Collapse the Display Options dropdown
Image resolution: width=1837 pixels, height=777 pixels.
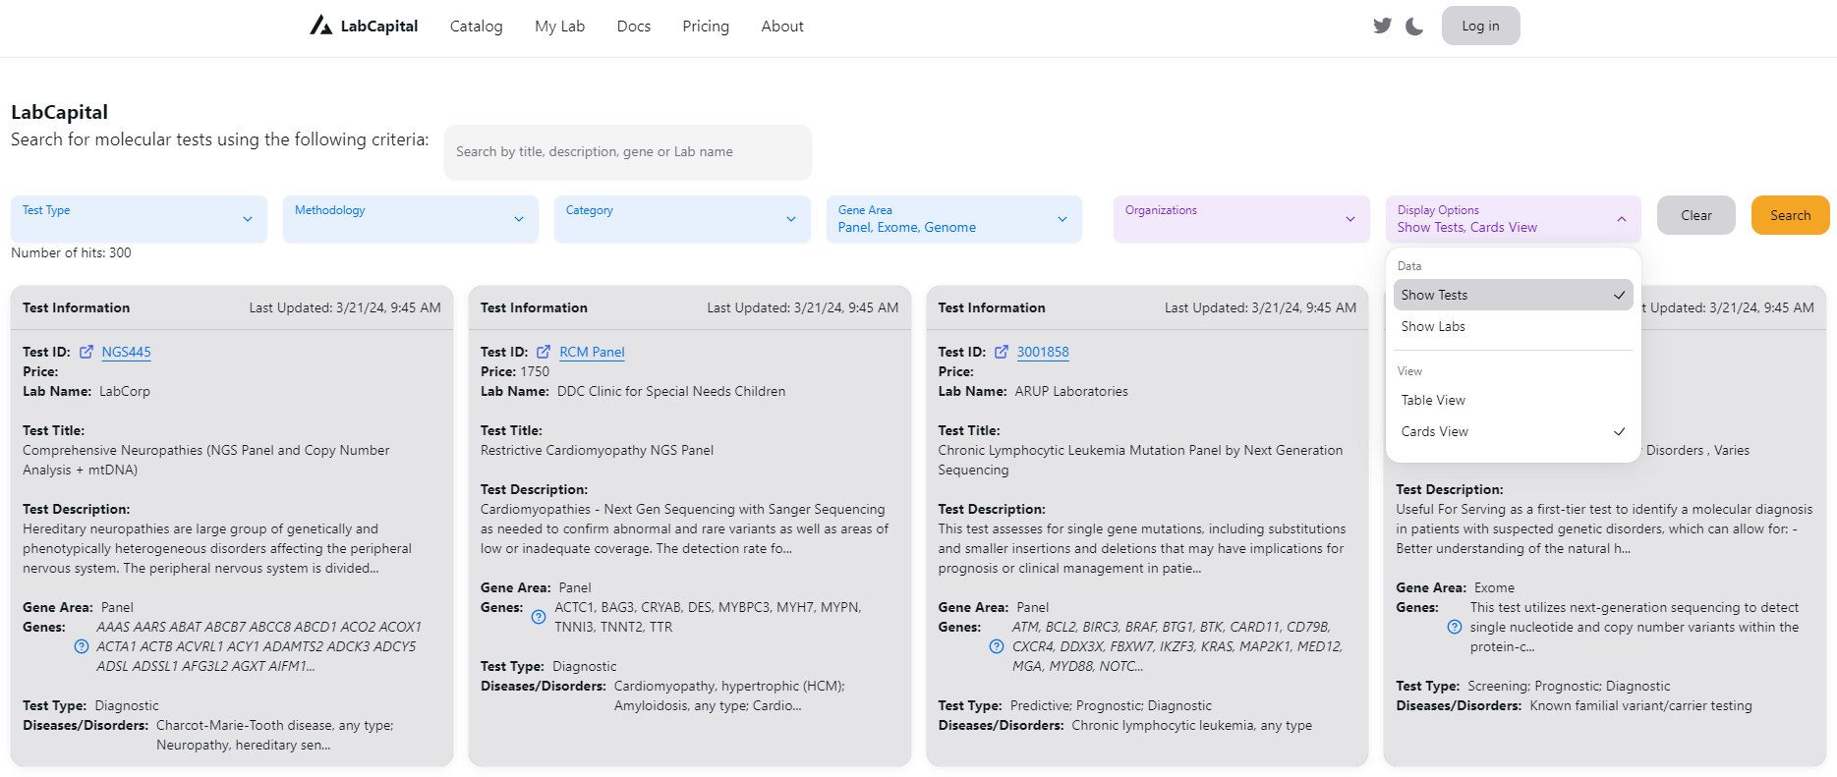tap(1514, 218)
